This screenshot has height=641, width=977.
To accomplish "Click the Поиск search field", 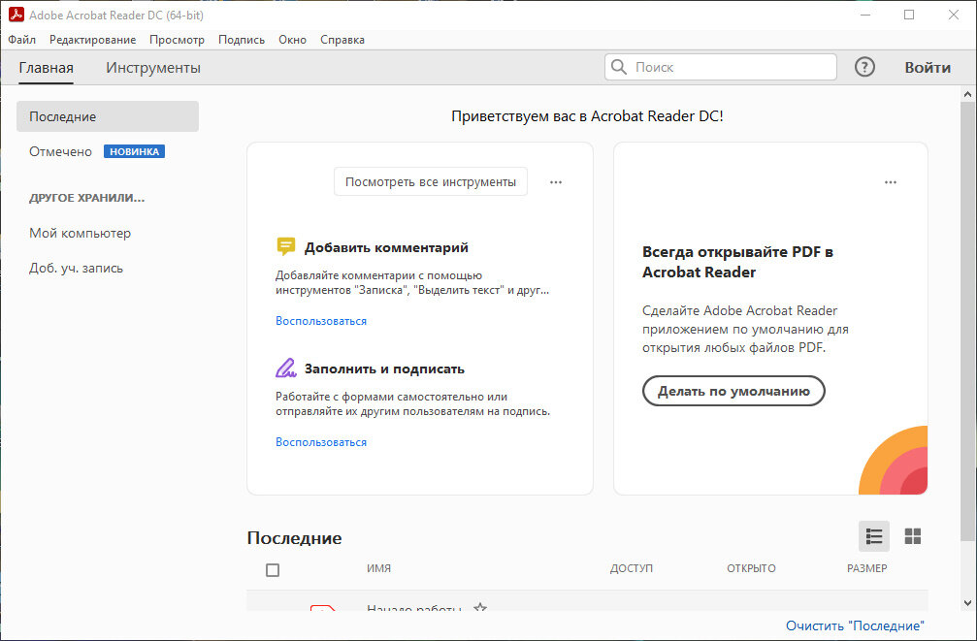I will (x=720, y=67).
